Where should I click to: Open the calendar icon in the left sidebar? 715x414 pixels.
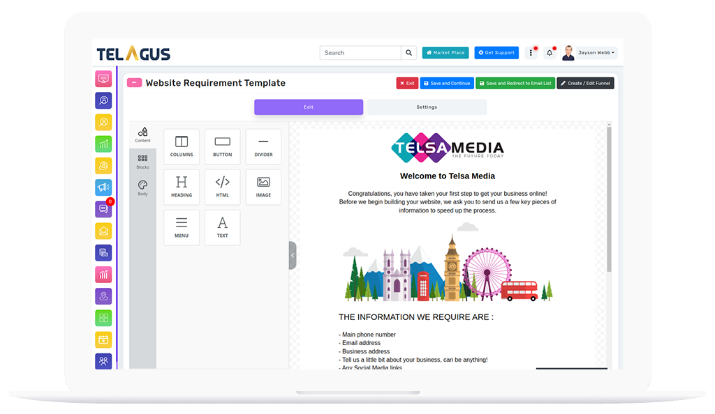[x=103, y=339]
